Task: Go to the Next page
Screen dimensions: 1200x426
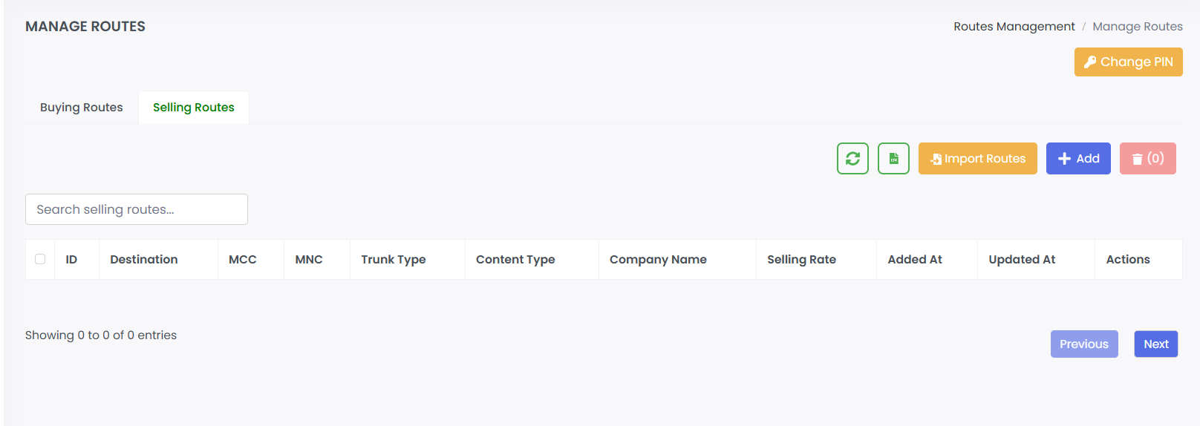Action: (1155, 344)
